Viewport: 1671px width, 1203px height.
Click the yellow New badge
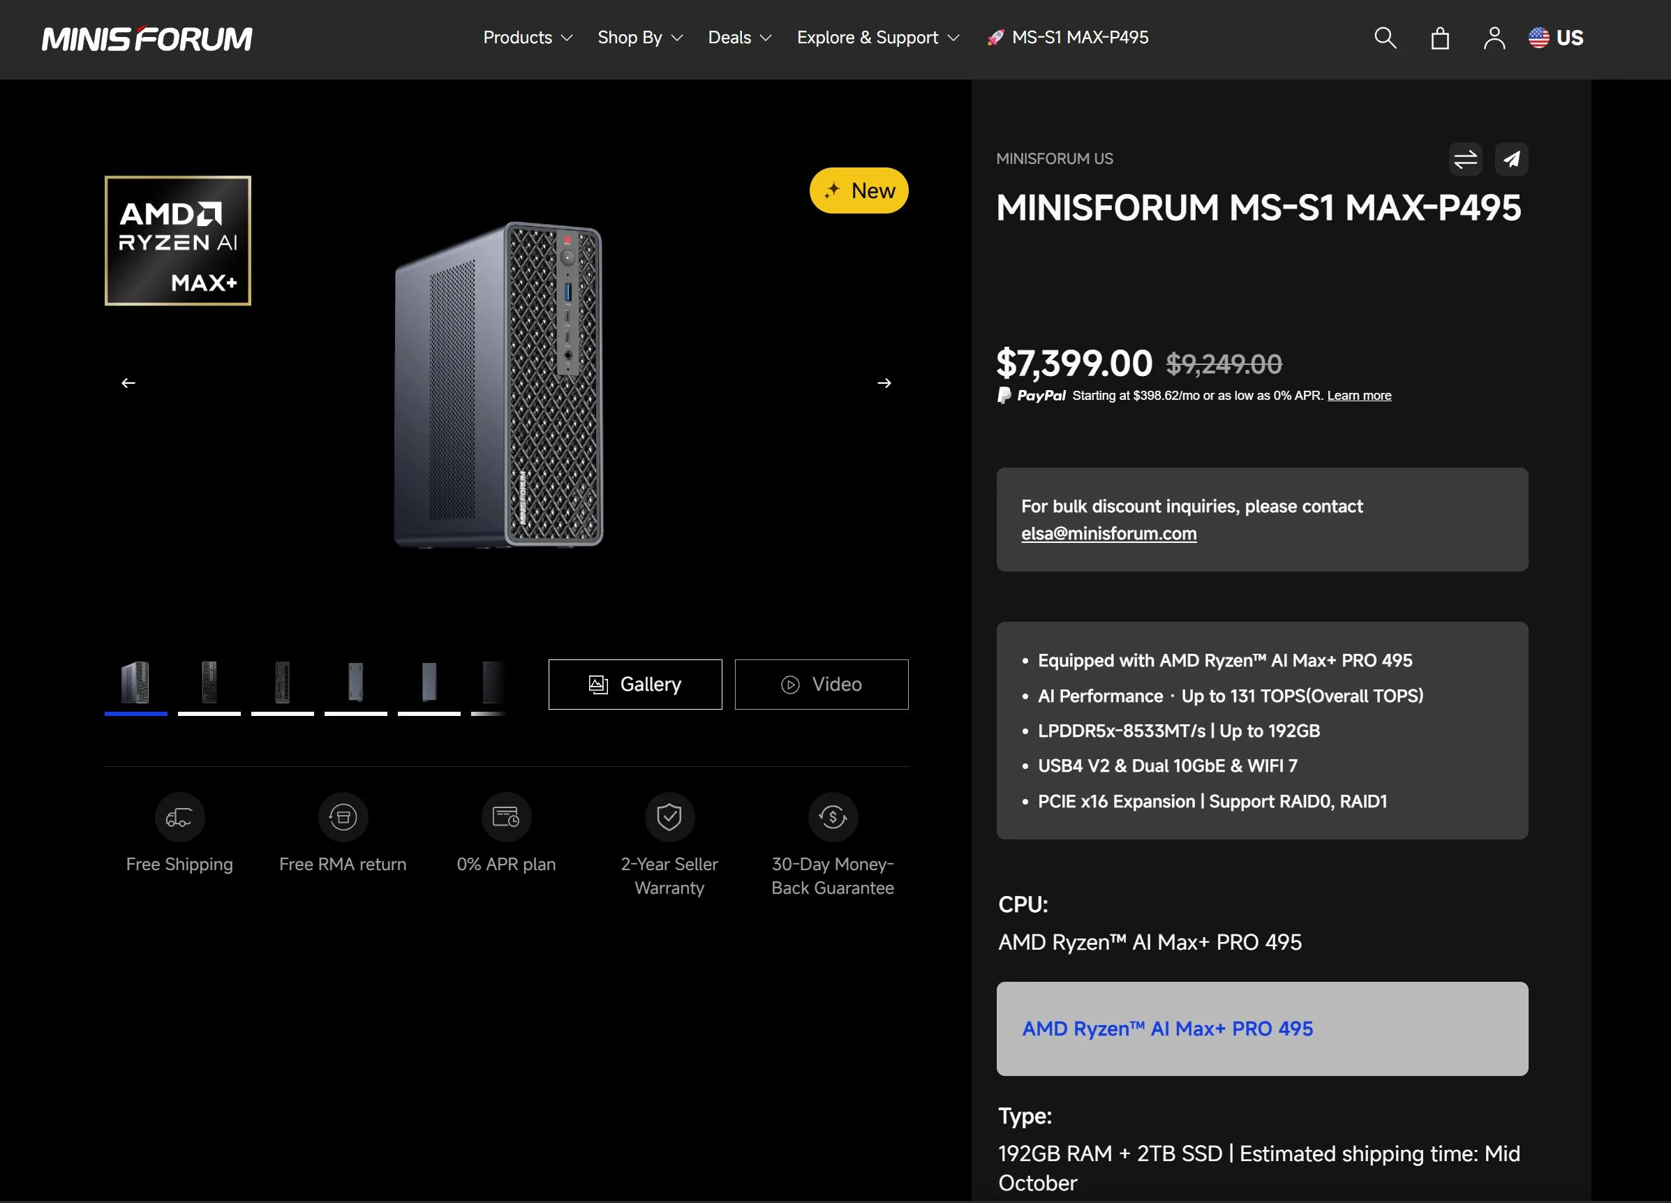pyautogui.click(x=859, y=190)
